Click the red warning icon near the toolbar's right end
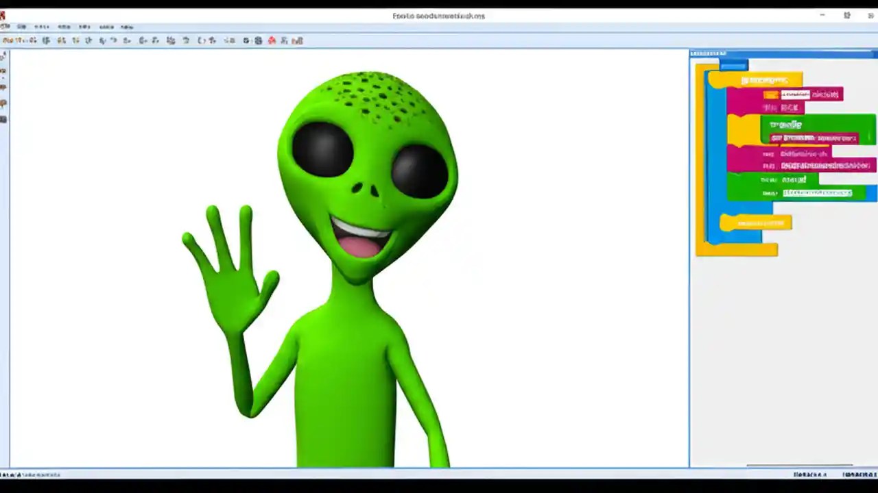The width and height of the screenshot is (878, 493). coord(272,40)
